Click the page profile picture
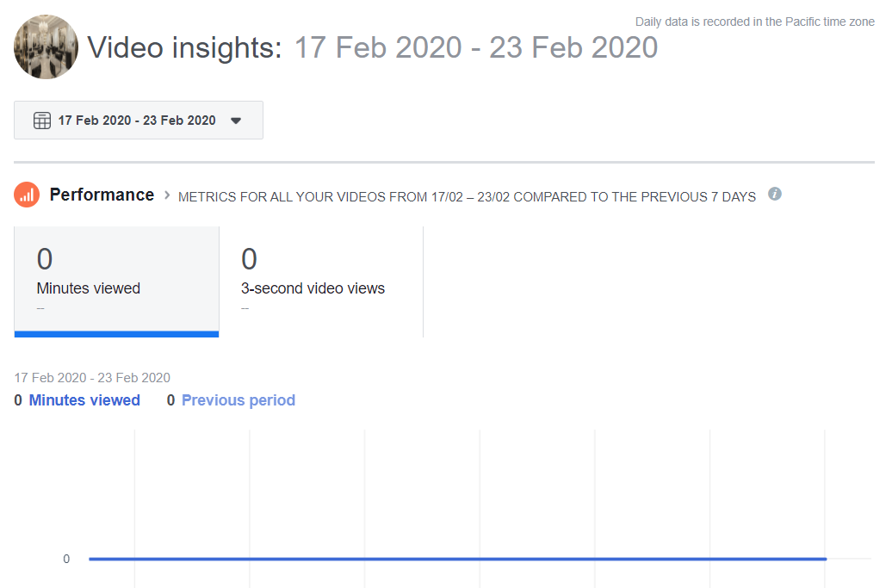 click(x=46, y=46)
